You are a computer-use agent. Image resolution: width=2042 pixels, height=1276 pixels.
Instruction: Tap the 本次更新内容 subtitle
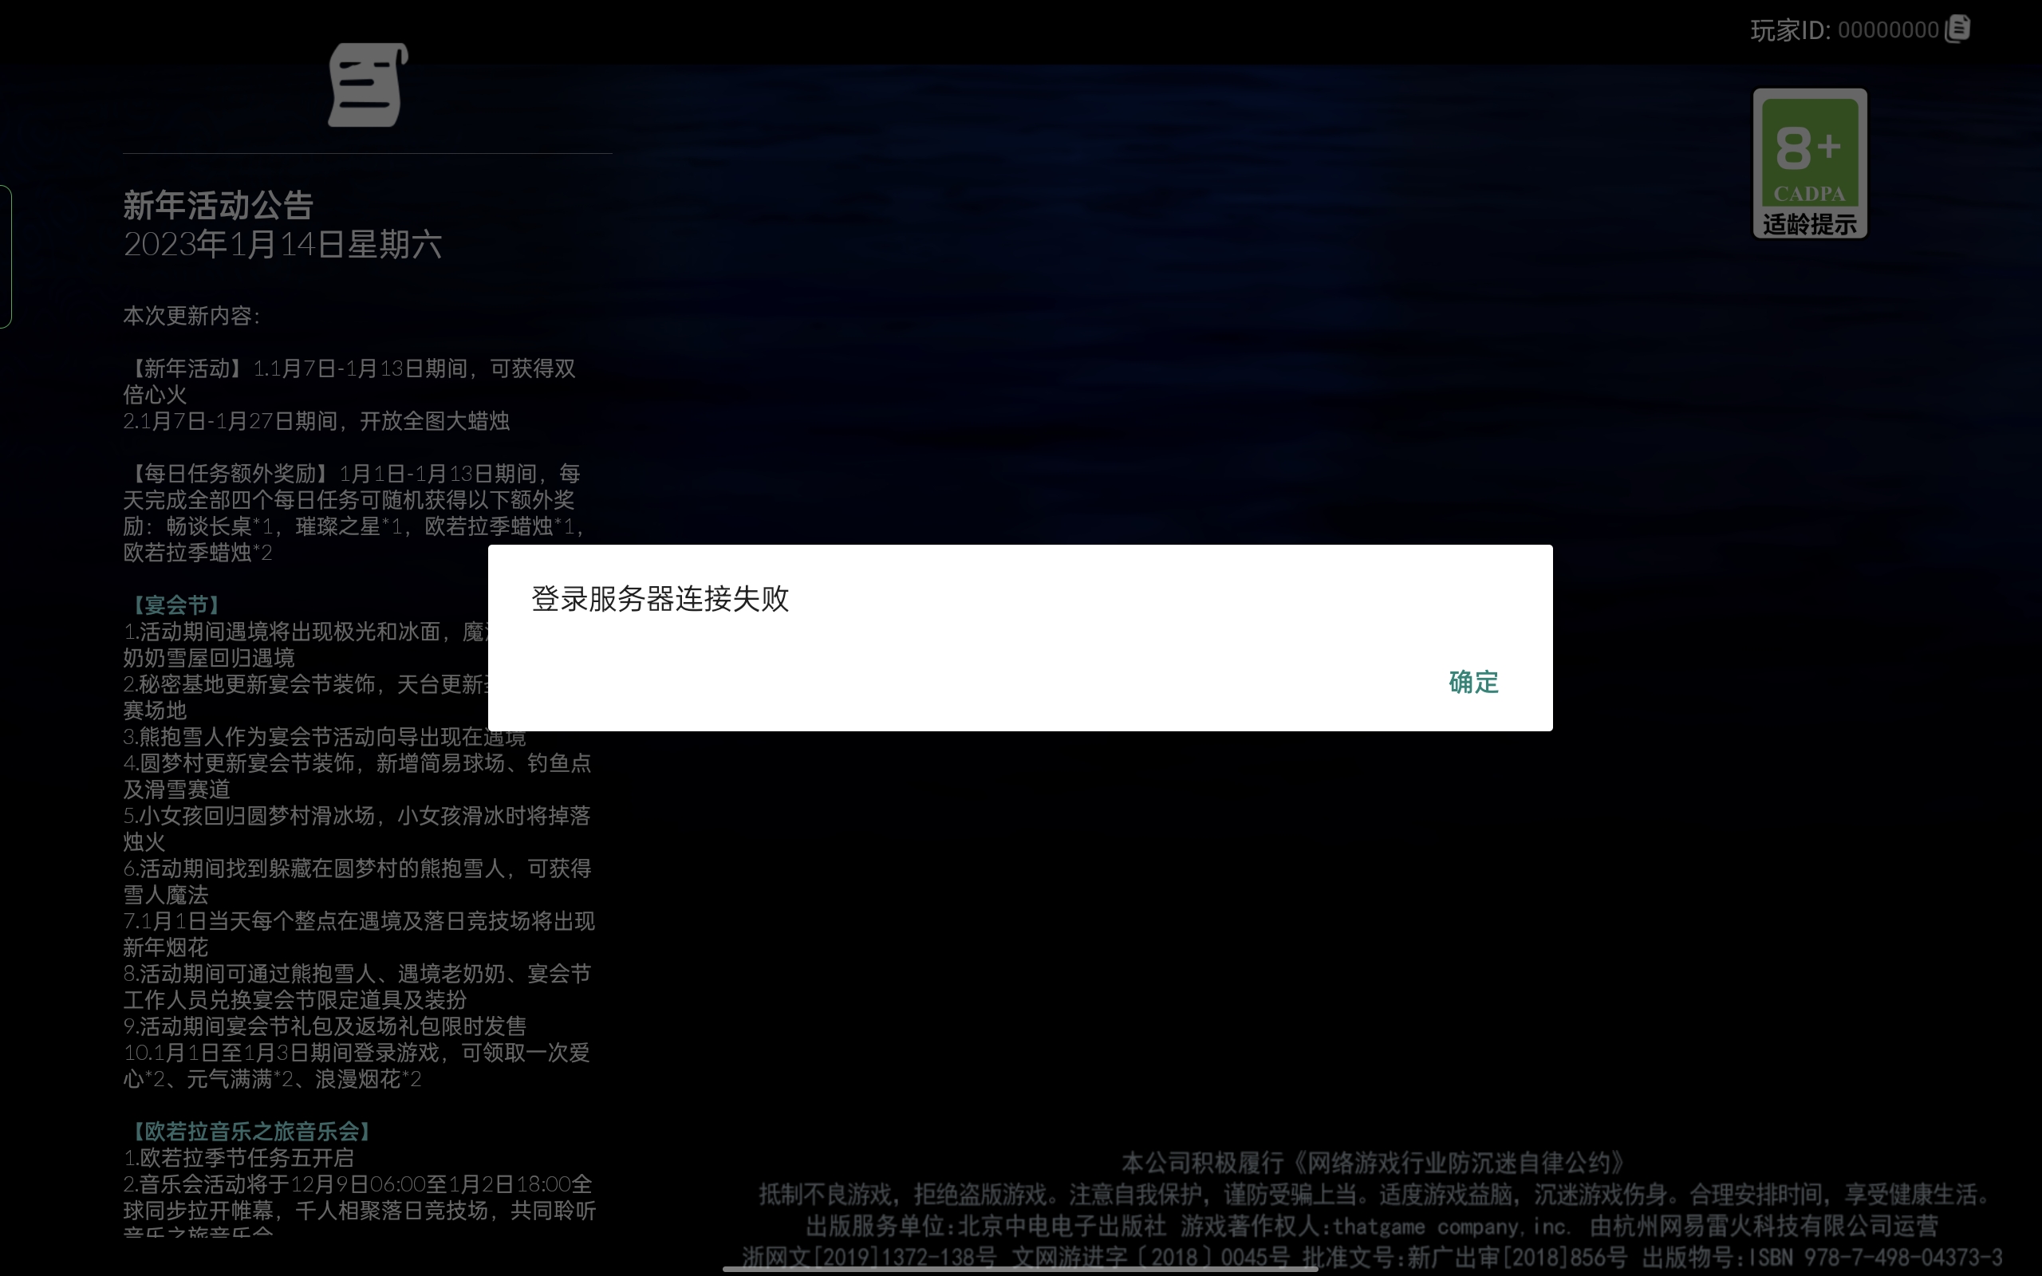[191, 316]
